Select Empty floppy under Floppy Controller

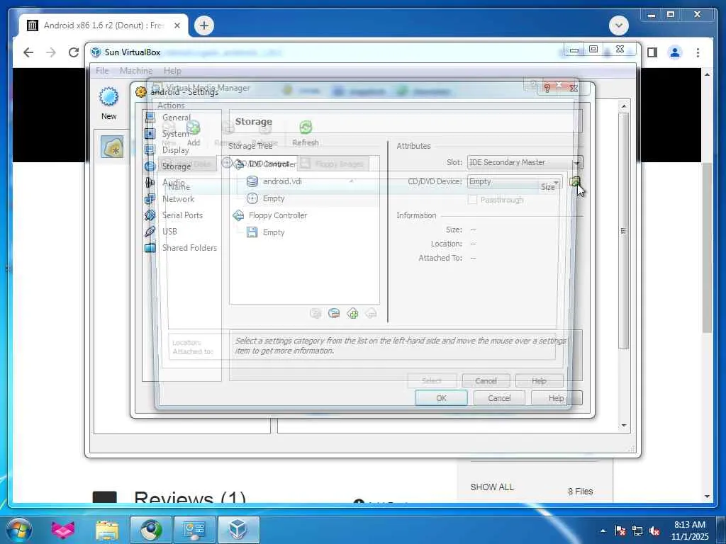[274, 232]
